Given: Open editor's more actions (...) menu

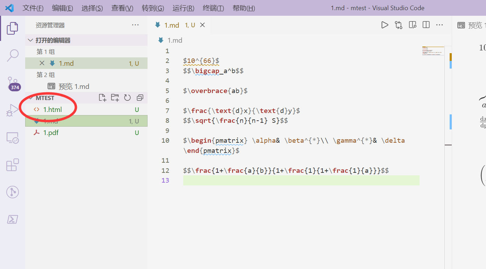Looking at the screenshot, I should [x=439, y=25].
